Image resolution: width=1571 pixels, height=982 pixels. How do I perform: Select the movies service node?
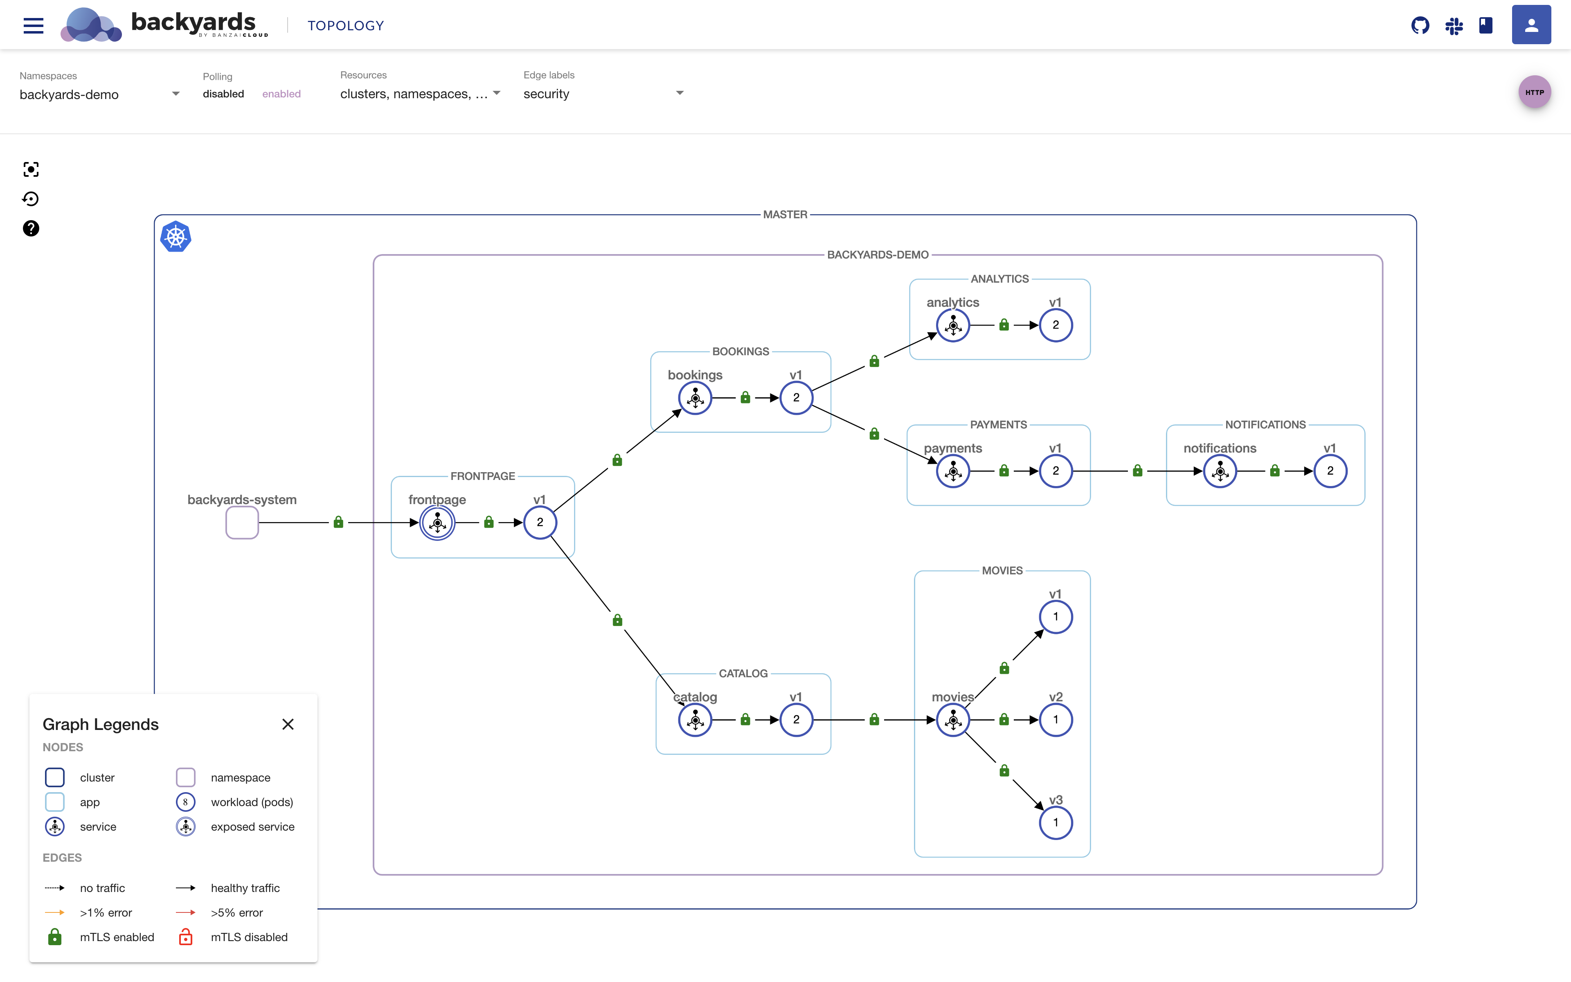pos(952,720)
